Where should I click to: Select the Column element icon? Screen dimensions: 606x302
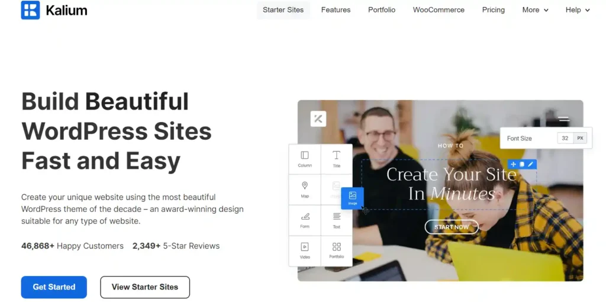pos(305,155)
